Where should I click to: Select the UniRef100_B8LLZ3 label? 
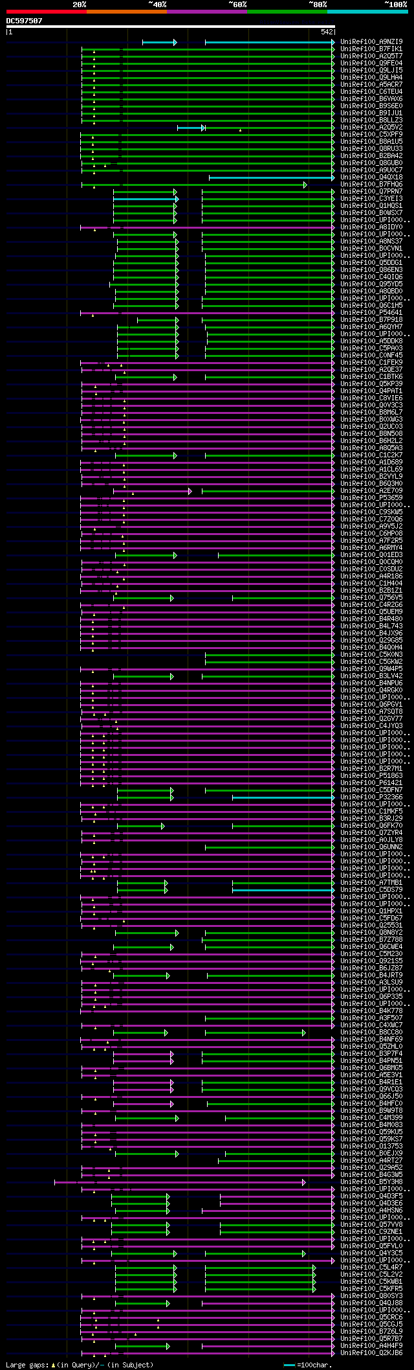tap(371, 120)
